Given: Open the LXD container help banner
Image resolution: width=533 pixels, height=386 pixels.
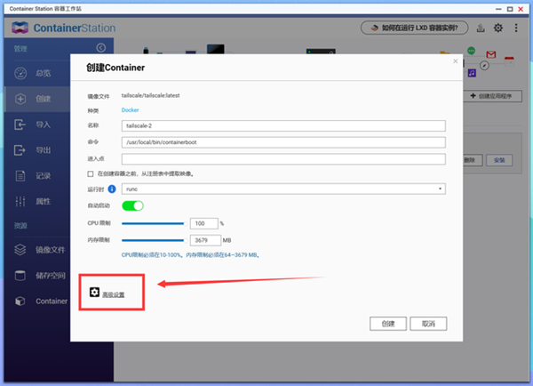Looking at the screenshot, I should (x=414, y=28).
